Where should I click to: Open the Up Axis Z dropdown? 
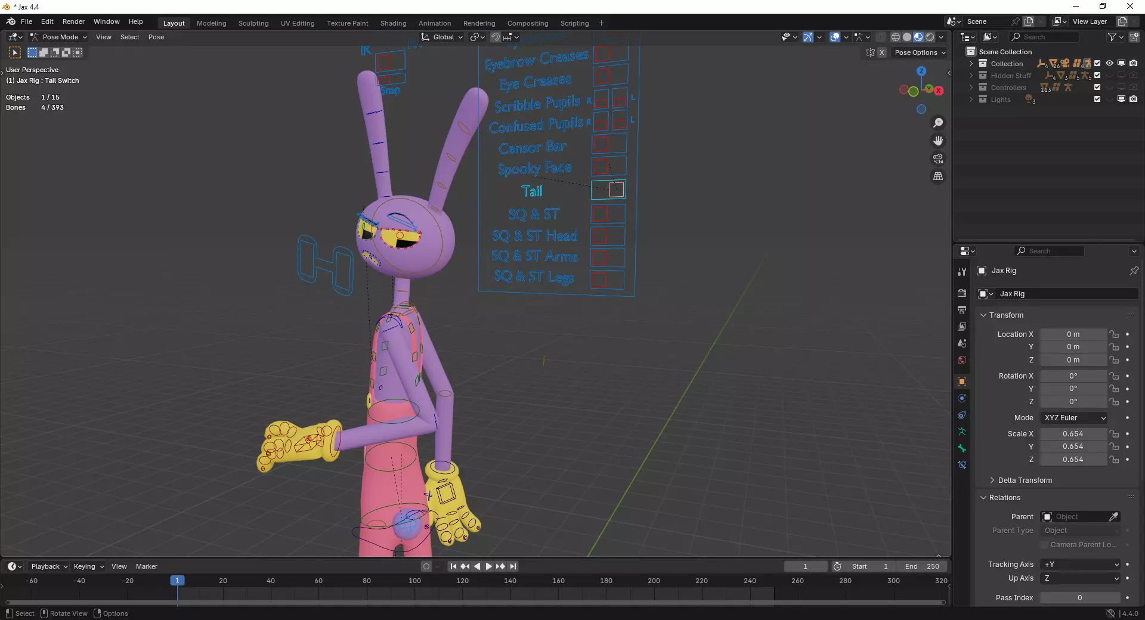[x=1081, y=578]
